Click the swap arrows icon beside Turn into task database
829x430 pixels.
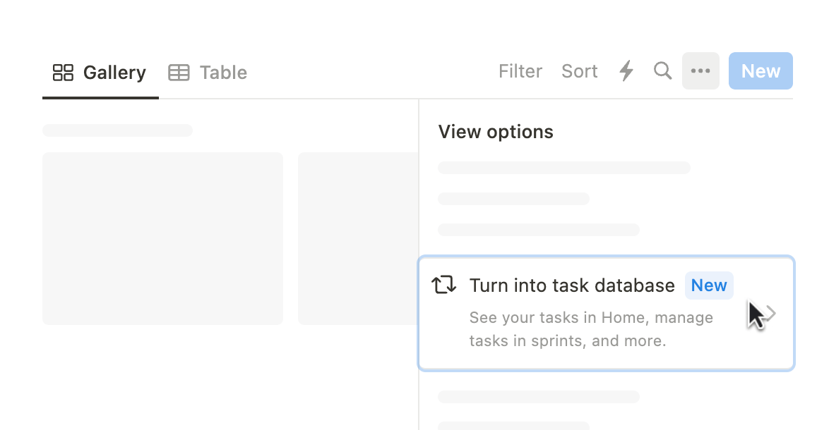pyautogui.click(x=443, y=285)
